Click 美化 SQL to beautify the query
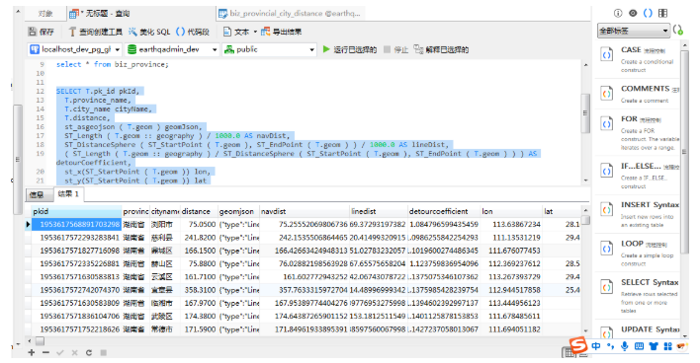This screenshot has width=700, height=363. click(149, 32)
